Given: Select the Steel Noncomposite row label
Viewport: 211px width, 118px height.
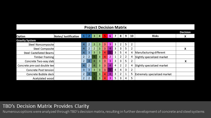Looking at the screenshot, I should coord(41,45).
